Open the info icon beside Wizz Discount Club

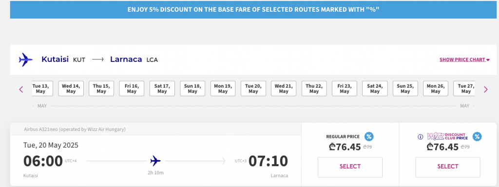(x=421, y=137)
